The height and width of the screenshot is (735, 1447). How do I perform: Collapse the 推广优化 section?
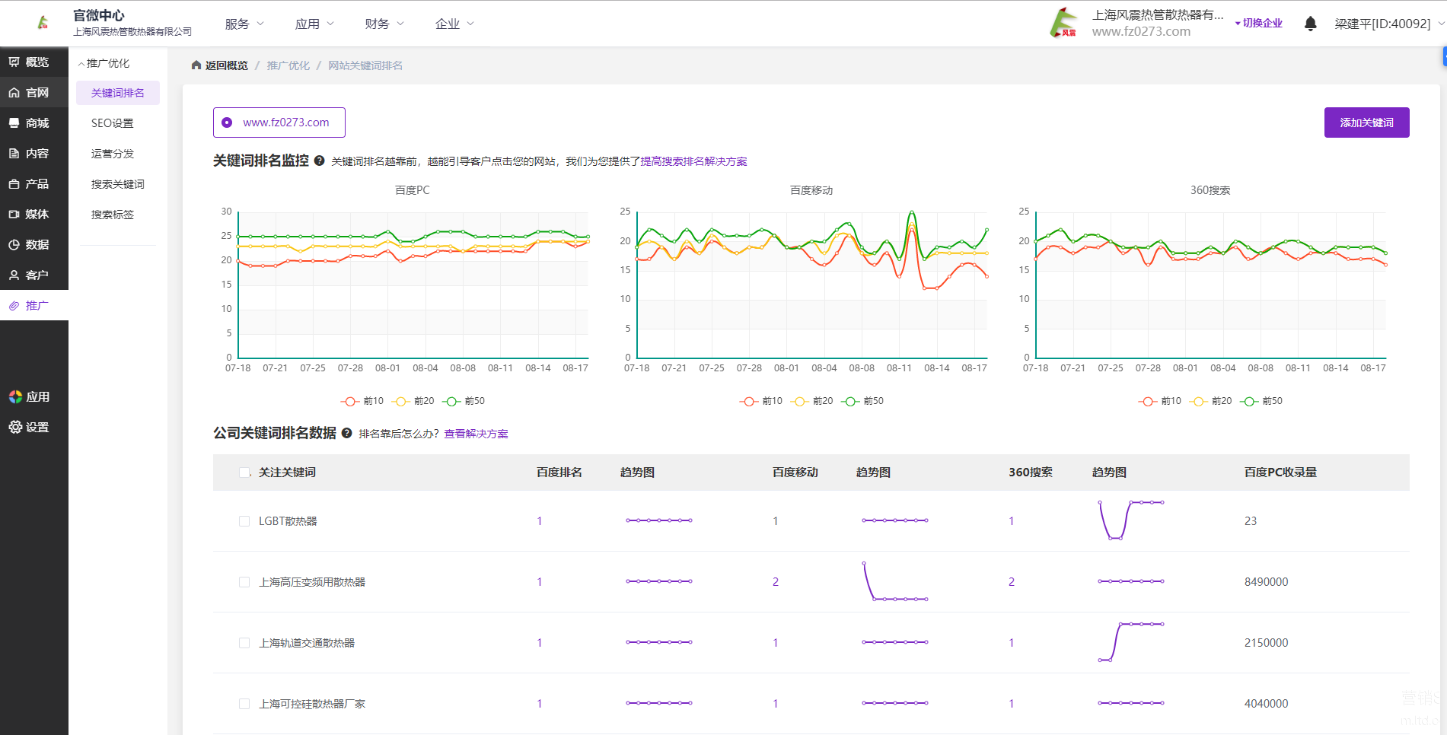(104, 63)
